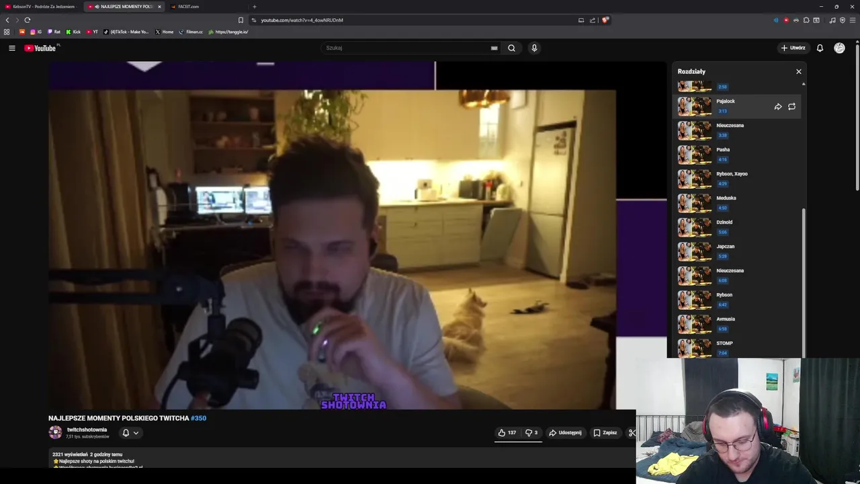
Task: Open the YouTube guide hamburger menu
Action: tap(12, 48)
